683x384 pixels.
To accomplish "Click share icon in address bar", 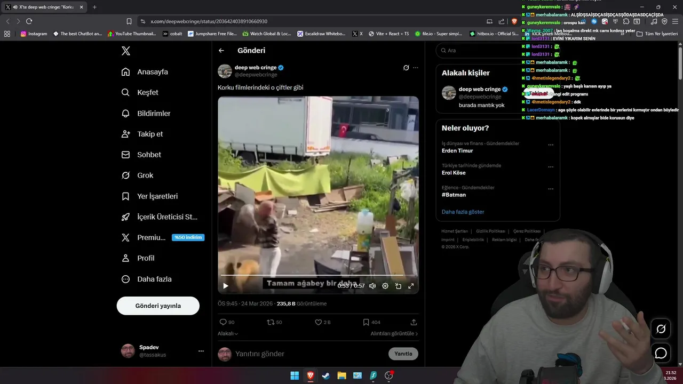I will click(502, 21).
